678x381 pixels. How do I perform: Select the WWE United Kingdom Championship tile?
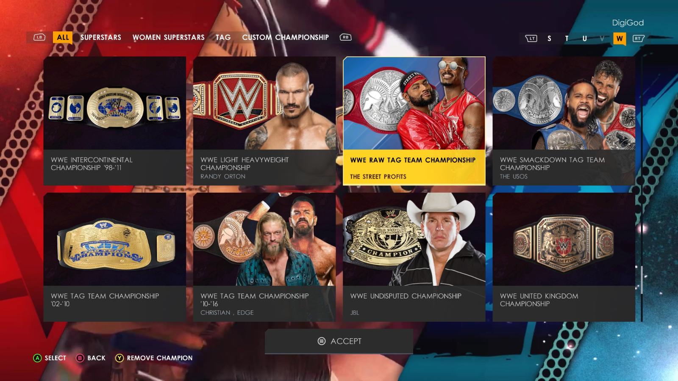pos(564,257)
